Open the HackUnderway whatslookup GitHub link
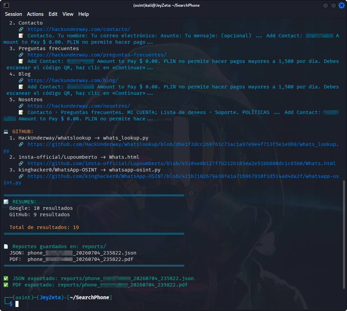The width and height of the screenshot is (347, 311). pos(183,144)
